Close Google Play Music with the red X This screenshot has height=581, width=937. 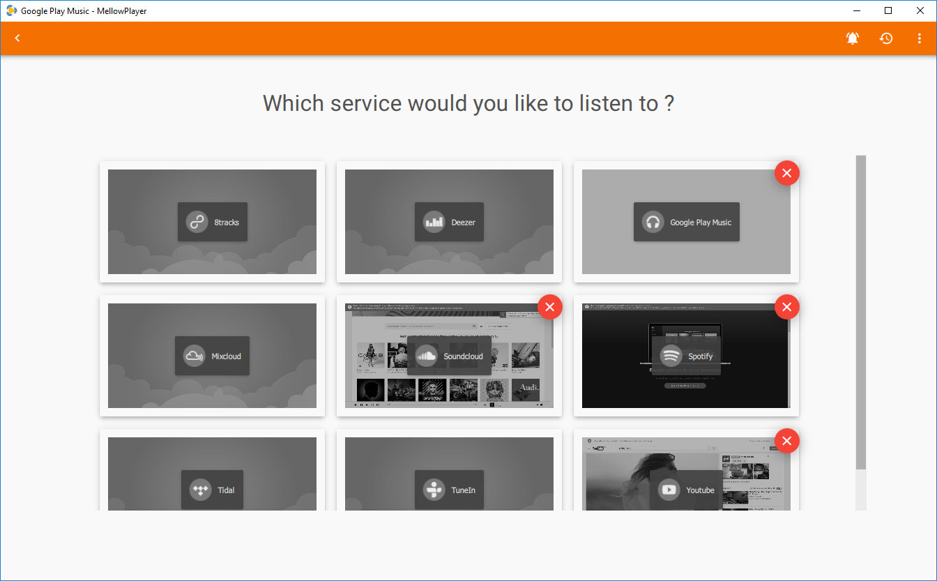click(786, 173)
